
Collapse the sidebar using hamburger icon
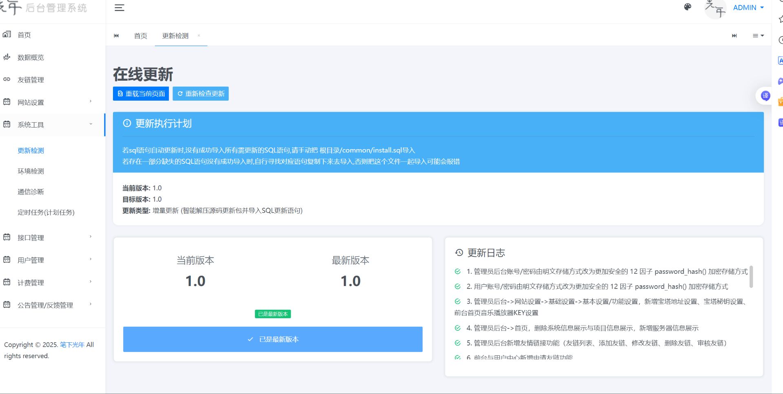tap(119, 7)
